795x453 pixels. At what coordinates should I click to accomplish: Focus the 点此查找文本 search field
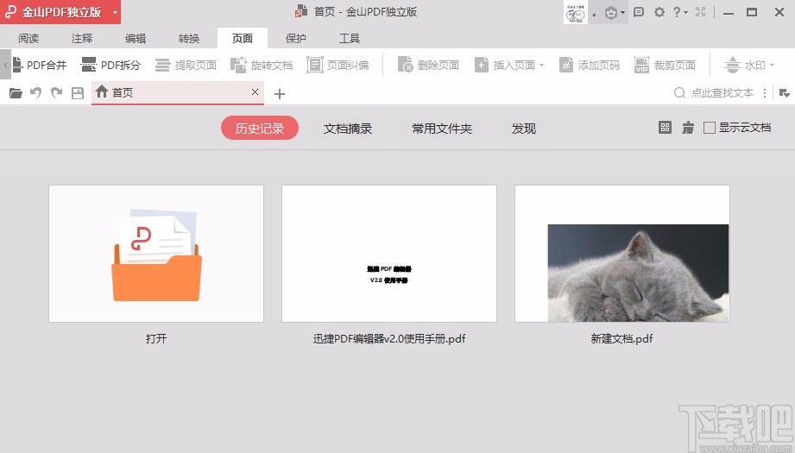tap(722, 92)
